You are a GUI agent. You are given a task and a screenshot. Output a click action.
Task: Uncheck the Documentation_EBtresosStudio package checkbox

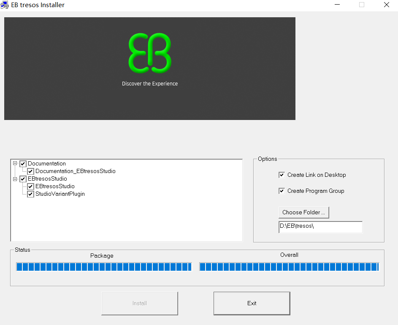pyautogui.click(x=30, y=171)
